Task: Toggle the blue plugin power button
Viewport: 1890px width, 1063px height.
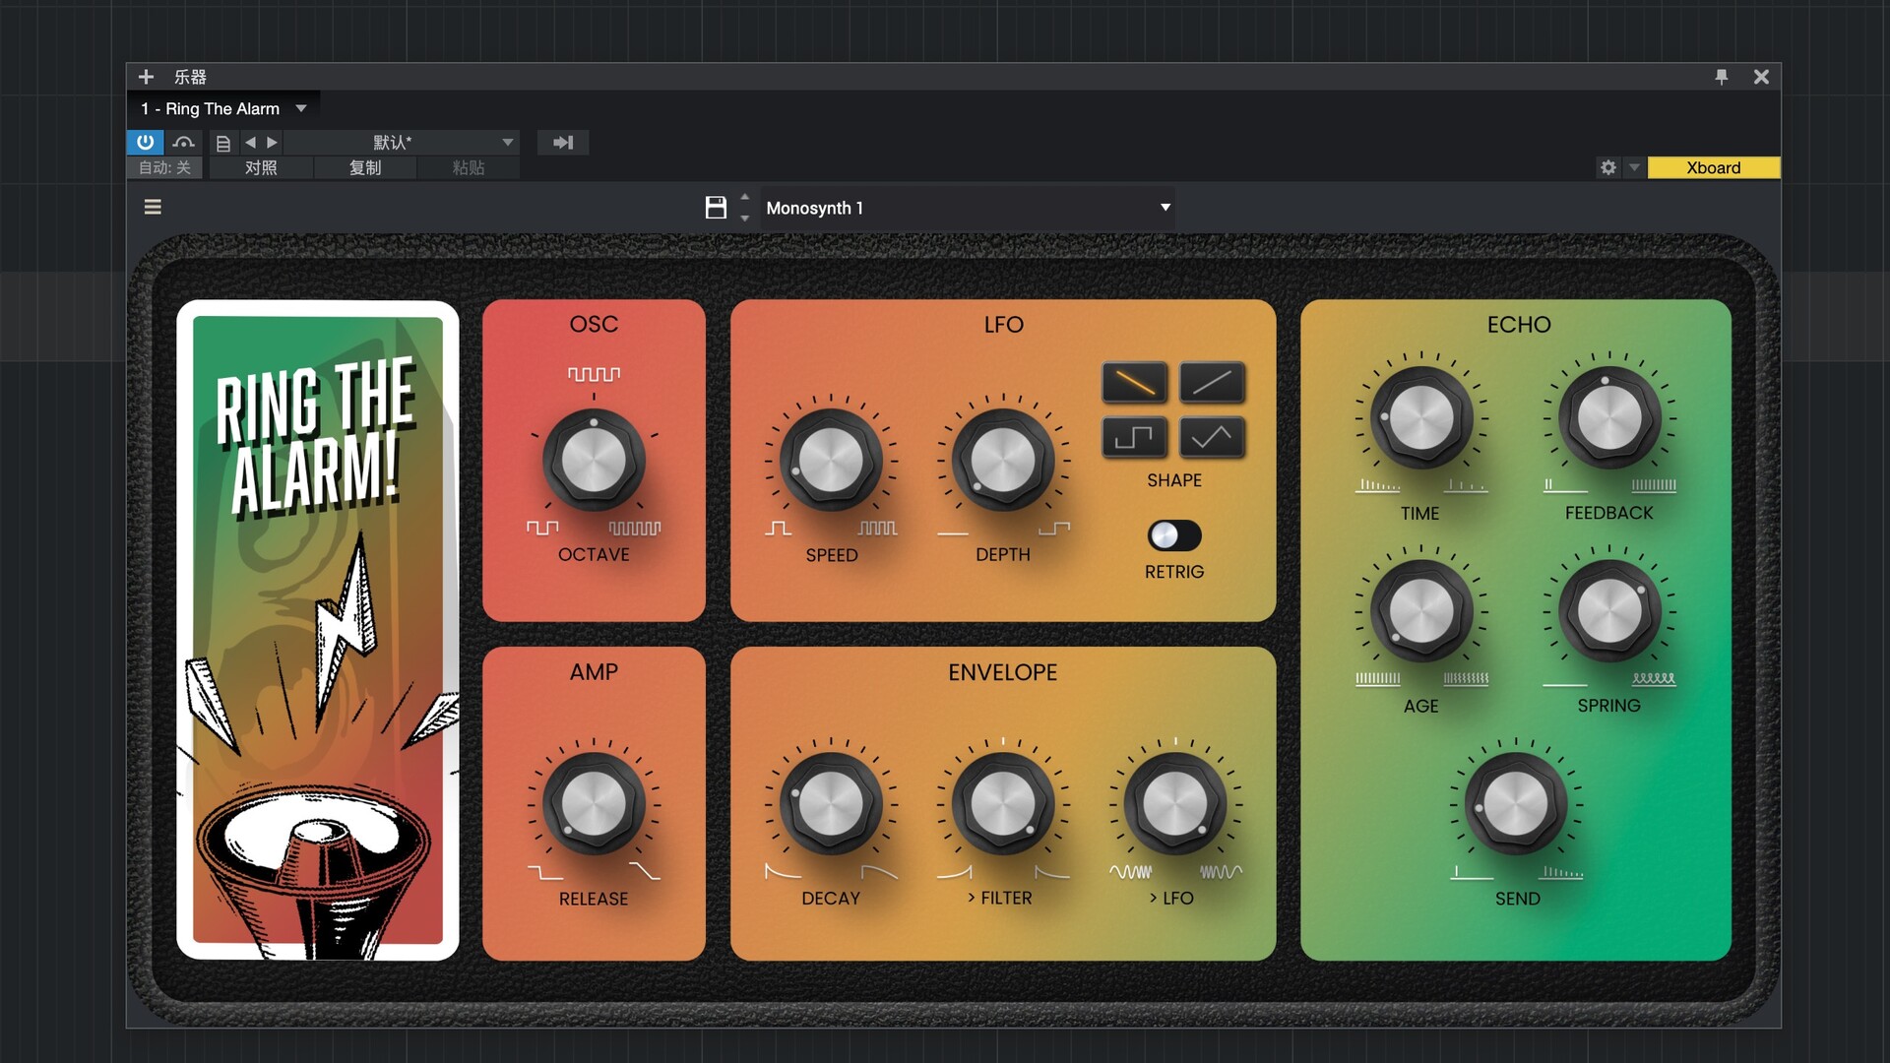Action: 146,142
